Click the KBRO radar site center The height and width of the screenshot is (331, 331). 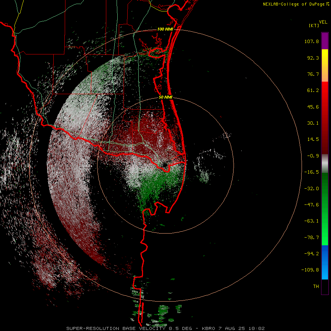pyautogui.click(x=165, y=165)
